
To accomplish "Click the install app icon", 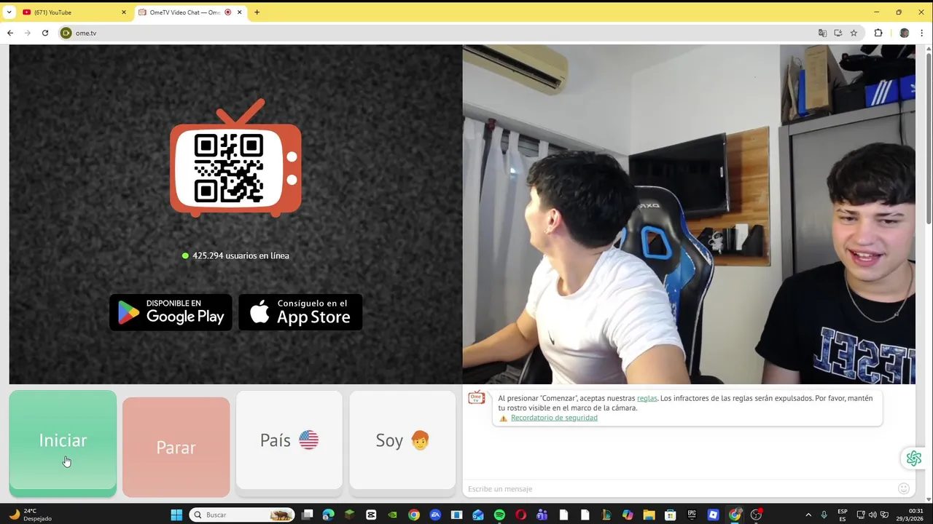I will (x=838, y=33).
